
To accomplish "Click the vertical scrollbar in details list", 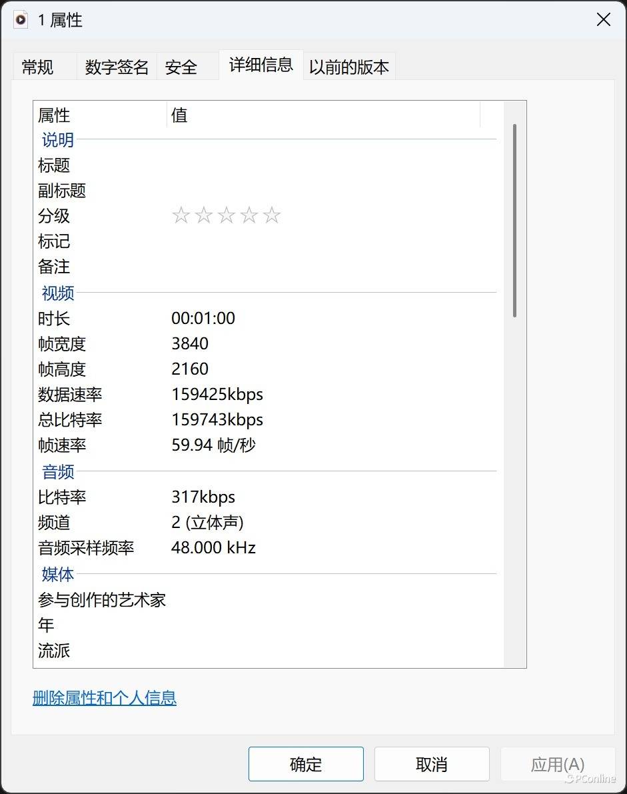I will coord(514,220).
